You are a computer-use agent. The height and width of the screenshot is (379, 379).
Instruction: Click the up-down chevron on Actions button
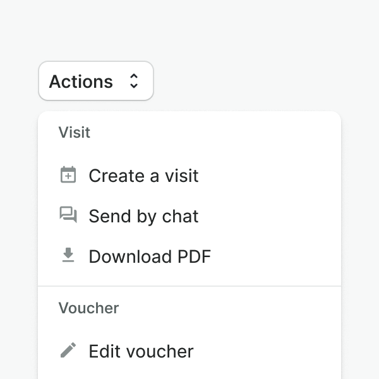(x=133, y=81)
